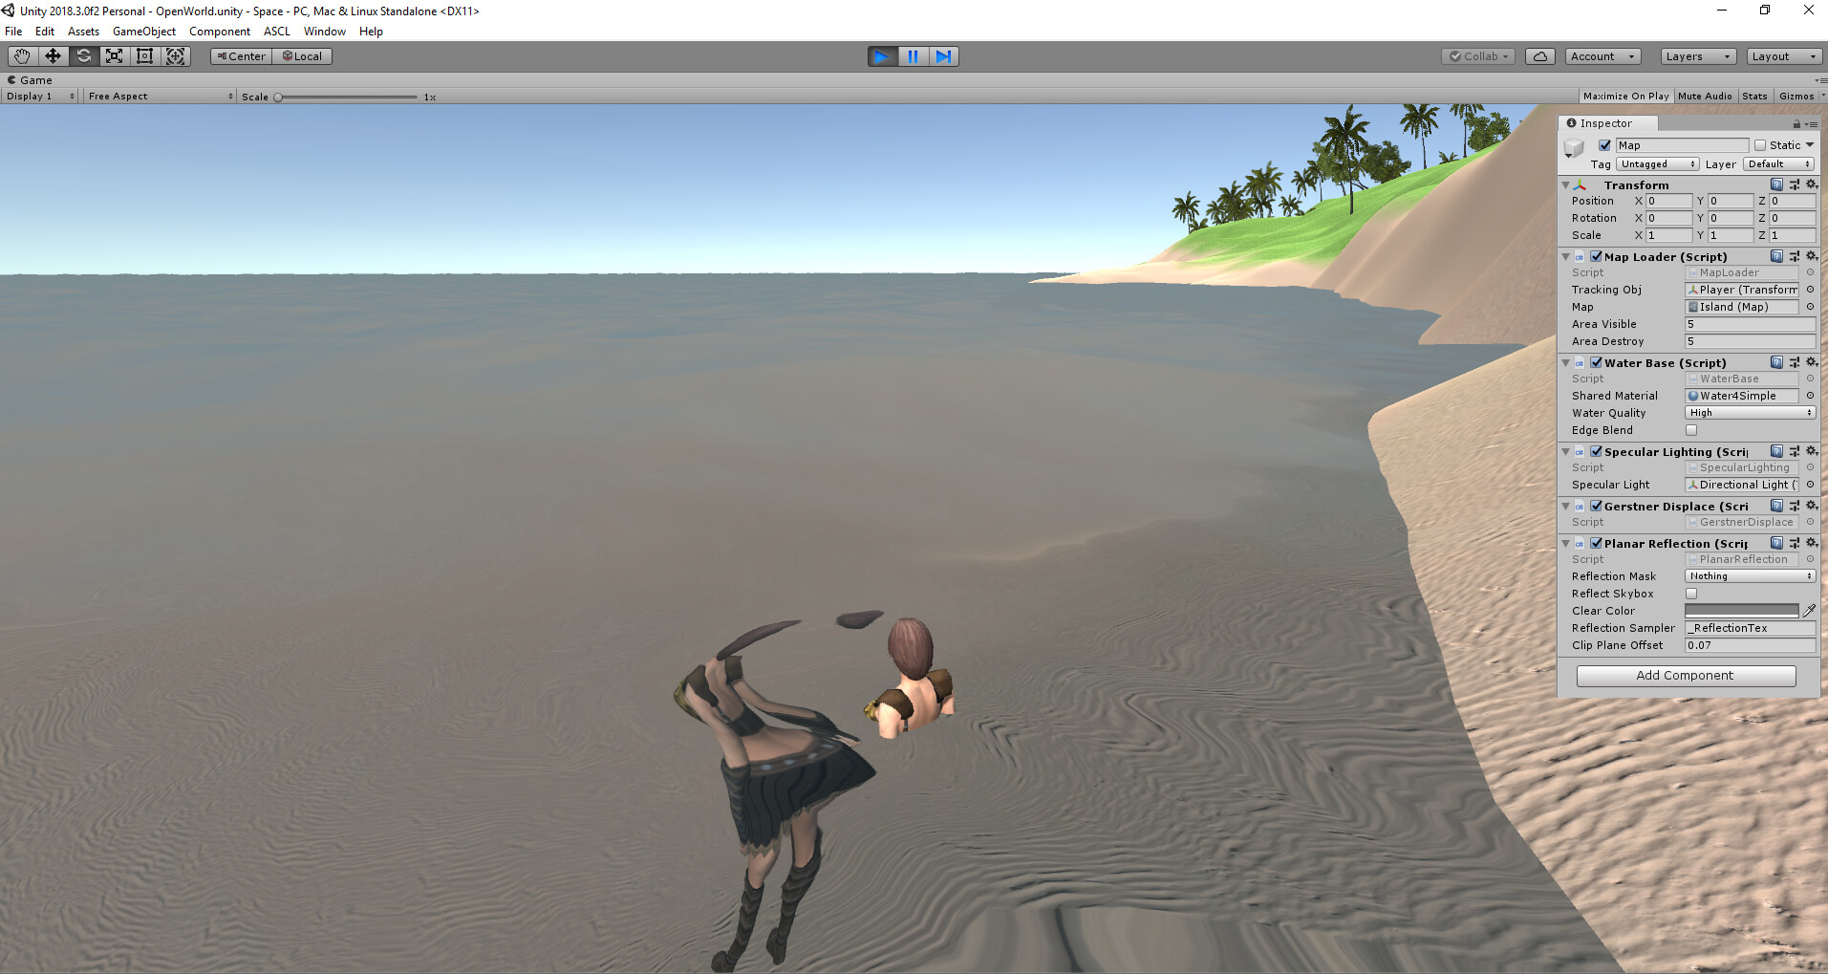Open the Reflection Mask dropdown
This screenshot has height=974, width=1828.
pyautogui.click(x=1749, y=575)
